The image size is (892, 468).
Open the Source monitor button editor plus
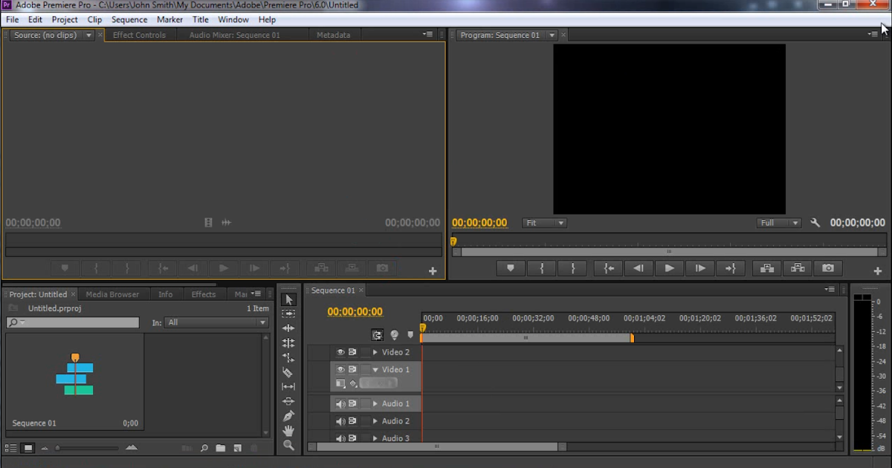tap(433, 271)
